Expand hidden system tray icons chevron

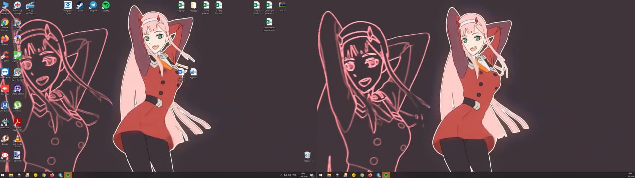point(281,175)
